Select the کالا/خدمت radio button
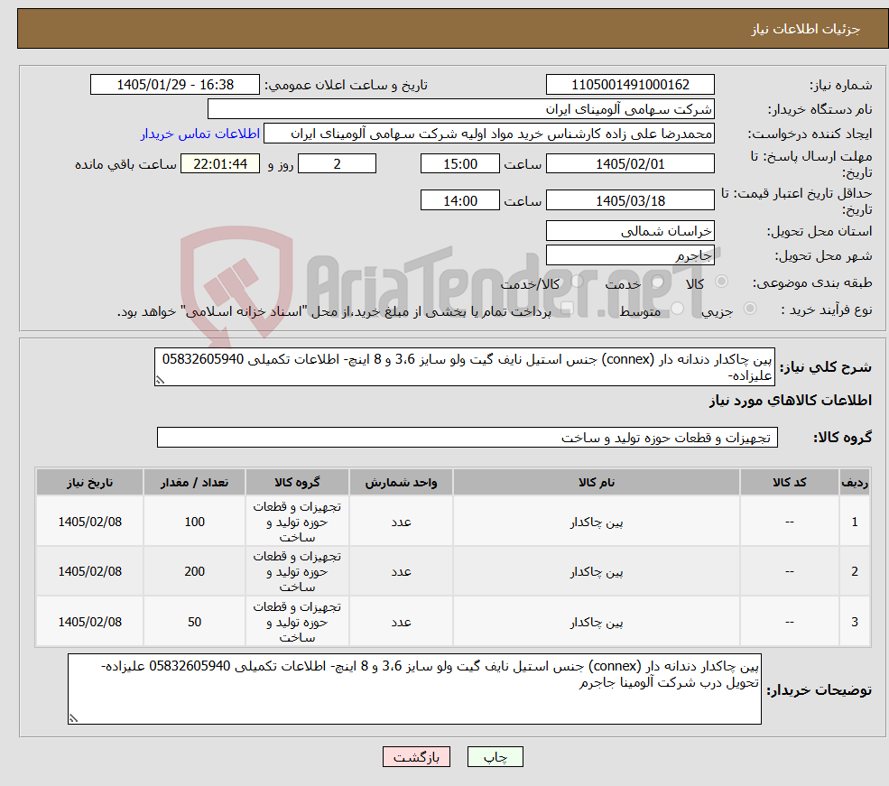This screenshot has width=889, height=786. (577, 281)
